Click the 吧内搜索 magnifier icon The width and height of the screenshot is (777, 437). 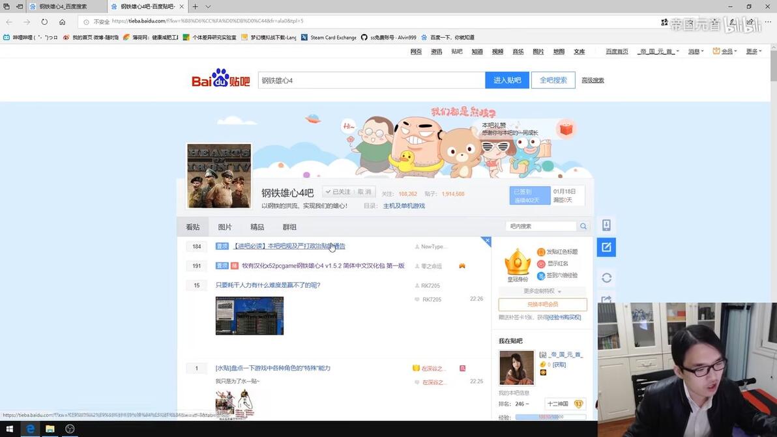(583, 226)
